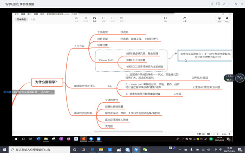Toggle the map overview icon in status bar
The image size is (245, 153).
coord(209,134)
